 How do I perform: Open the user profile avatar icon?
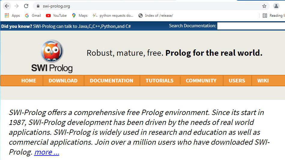pyautogui.click(x=276, y=6)
